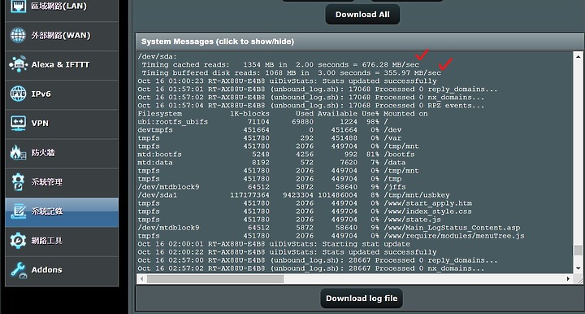This screenshot has width=585, height=314.
Task: Click the '/jffs' mount path text
Action: pos(395,187)
